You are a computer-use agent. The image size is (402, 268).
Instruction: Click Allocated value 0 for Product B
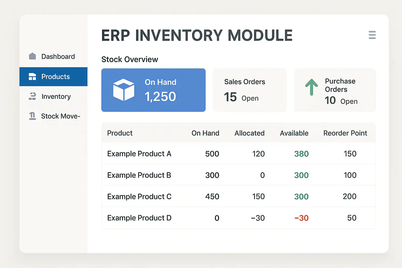[263, 175]
